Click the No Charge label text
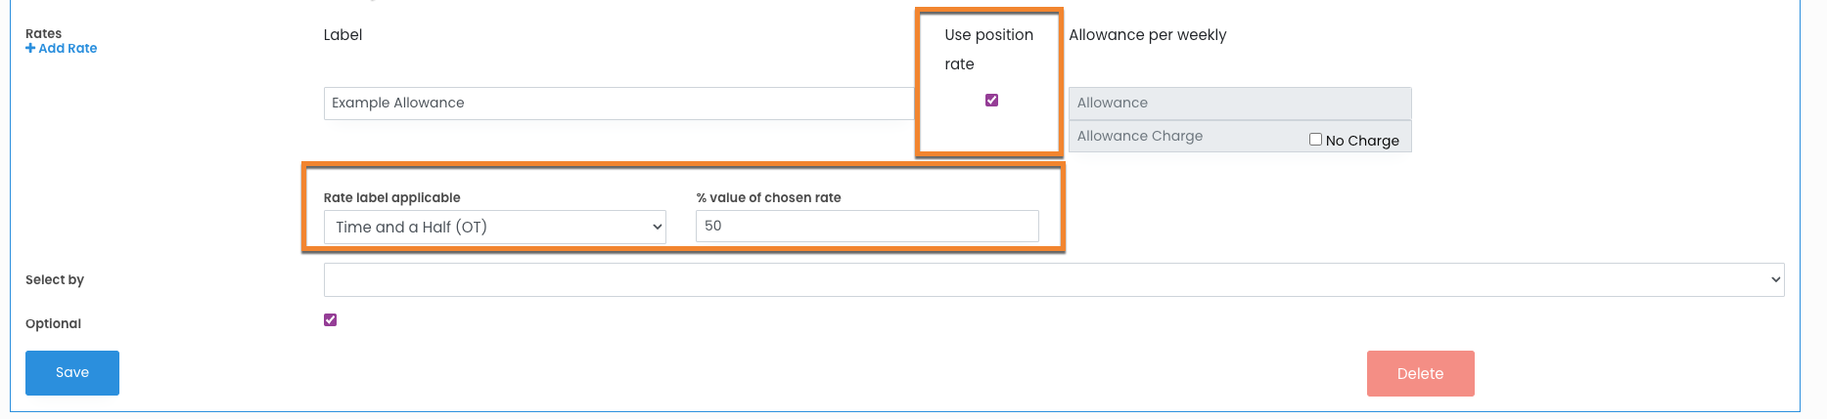 [x=1362, y=141]
